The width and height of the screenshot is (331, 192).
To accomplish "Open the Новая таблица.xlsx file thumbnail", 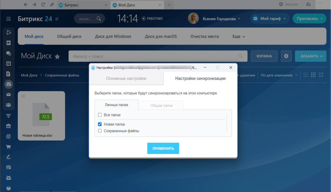I will (41, 116).
